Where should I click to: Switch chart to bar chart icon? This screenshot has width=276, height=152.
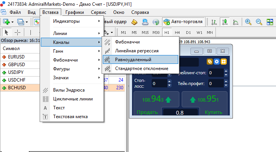(214, 22)
